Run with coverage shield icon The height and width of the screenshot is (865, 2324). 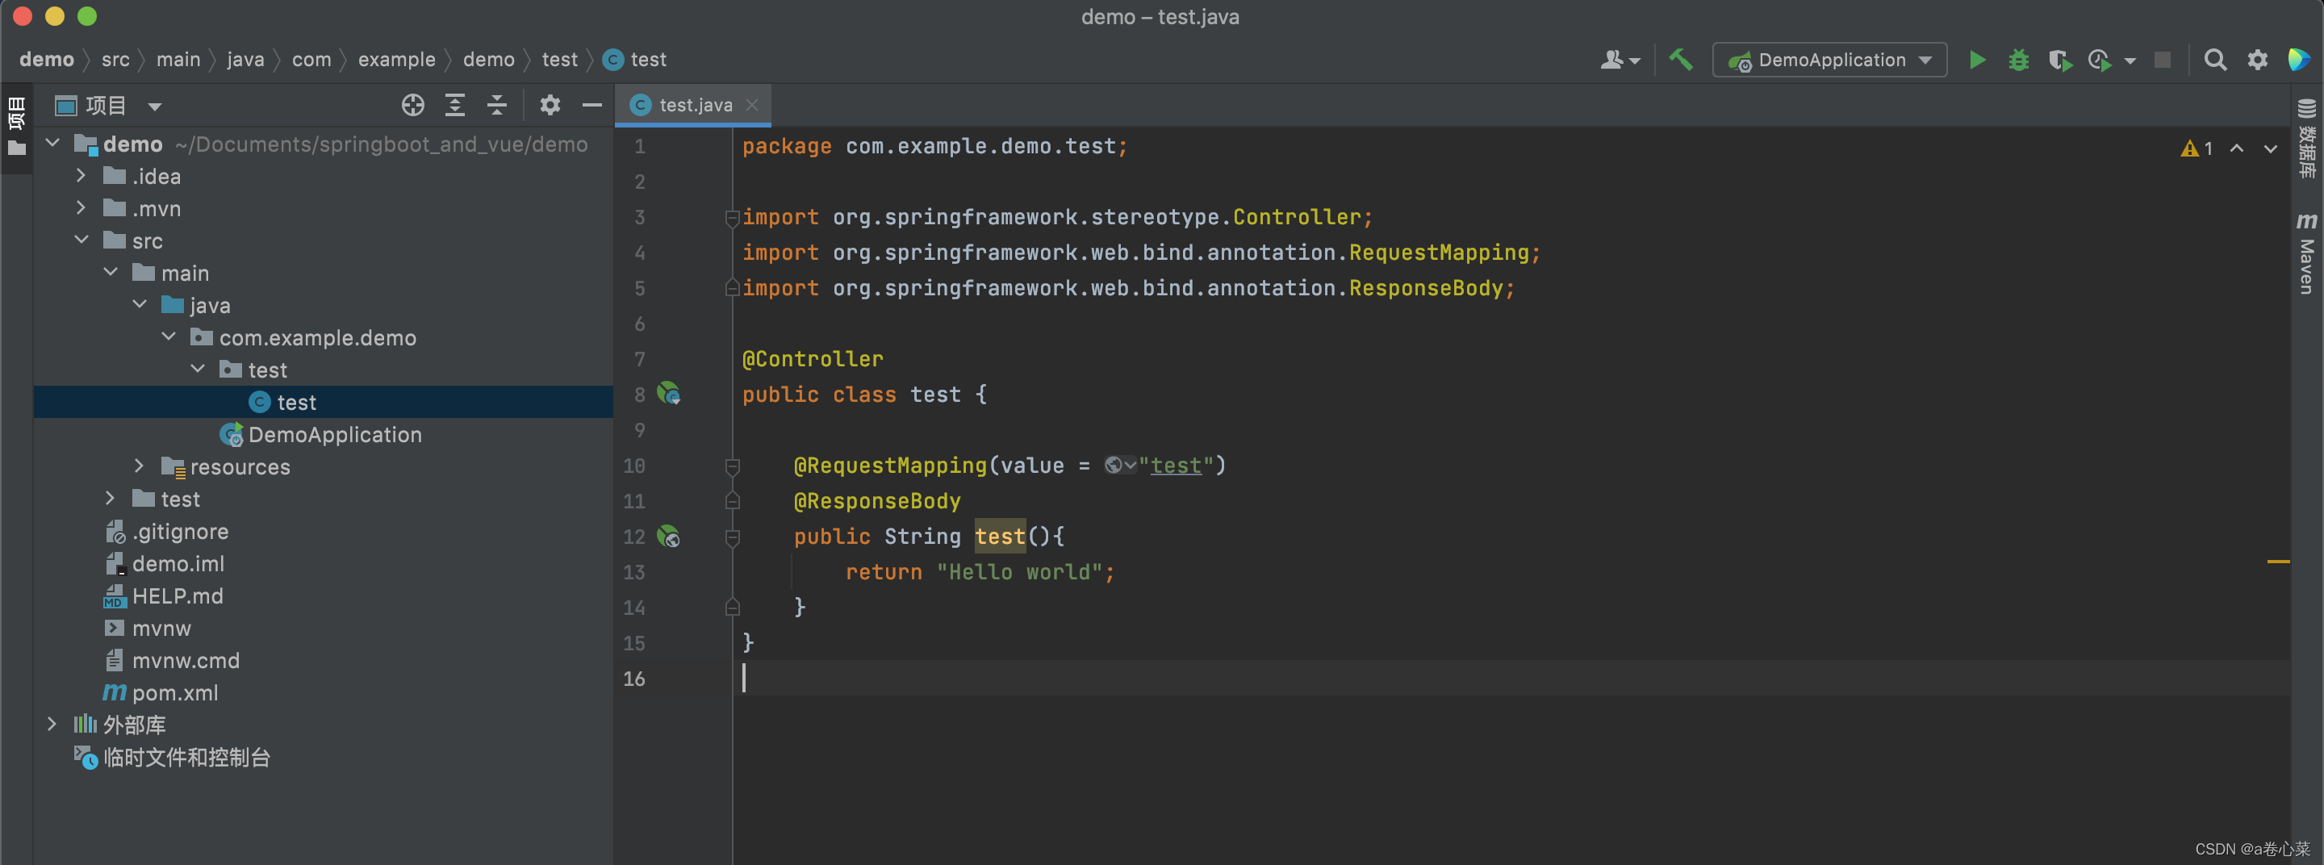tap(2059, 61)
